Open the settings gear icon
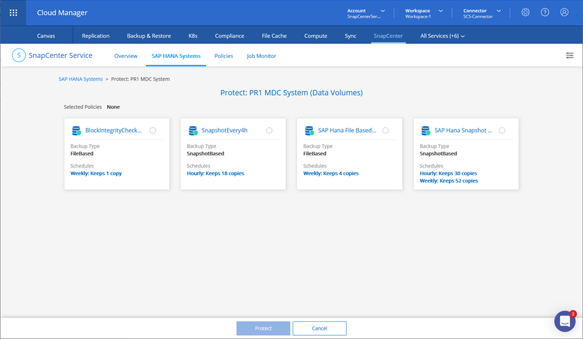Viewport: 583px width, 339px height. pos(525,12)
